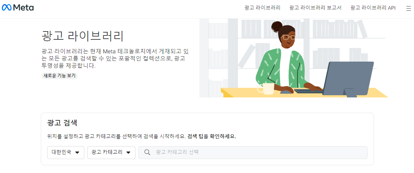This screenshot has width=414, height=173.
Task: Click the coffee mug in the illustration
Action: 266,88
